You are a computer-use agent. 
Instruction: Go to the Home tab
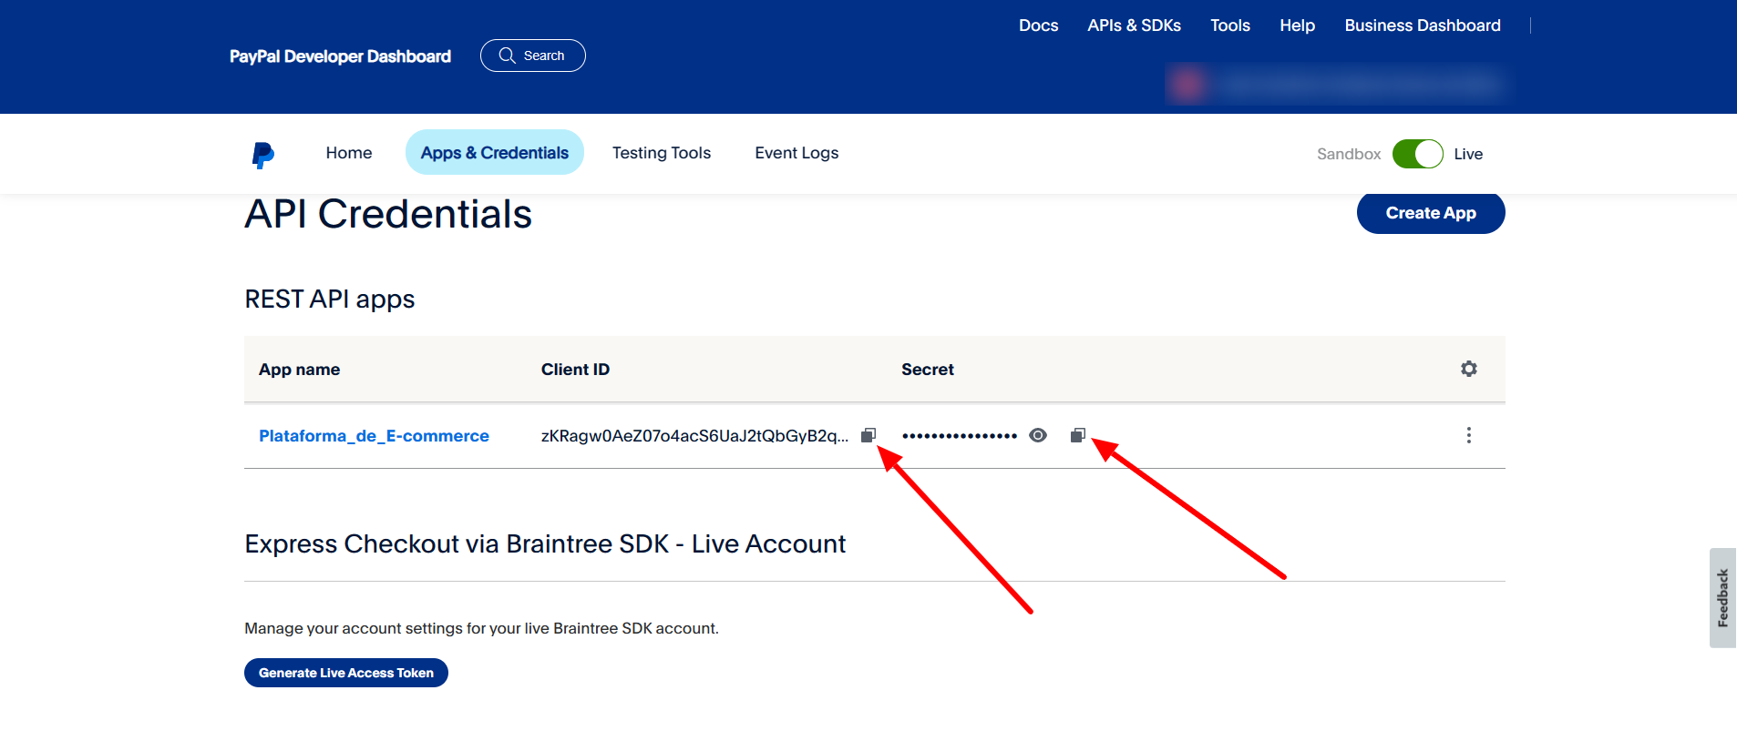(349, 153)
